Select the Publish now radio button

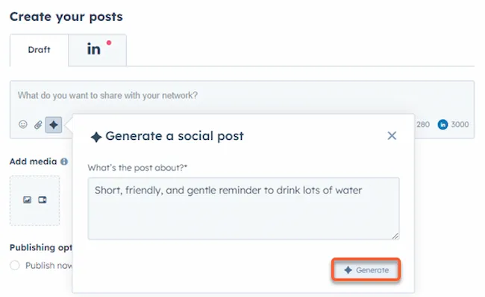(15, 265)
